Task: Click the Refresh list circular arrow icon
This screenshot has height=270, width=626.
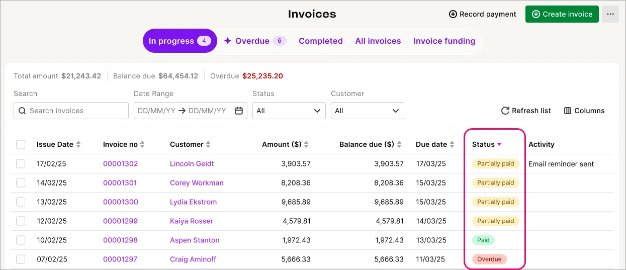Action: (505, 111)
